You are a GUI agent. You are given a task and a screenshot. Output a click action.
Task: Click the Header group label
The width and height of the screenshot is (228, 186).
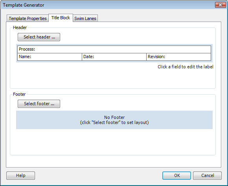[x=20, y=27]
